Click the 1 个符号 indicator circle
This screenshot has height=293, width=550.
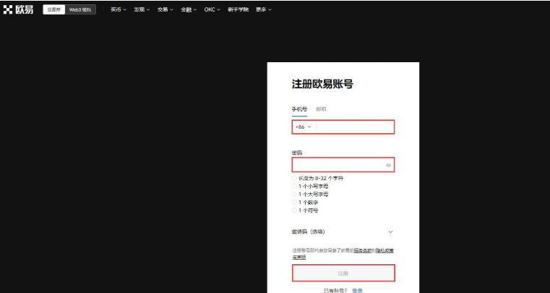294,211
